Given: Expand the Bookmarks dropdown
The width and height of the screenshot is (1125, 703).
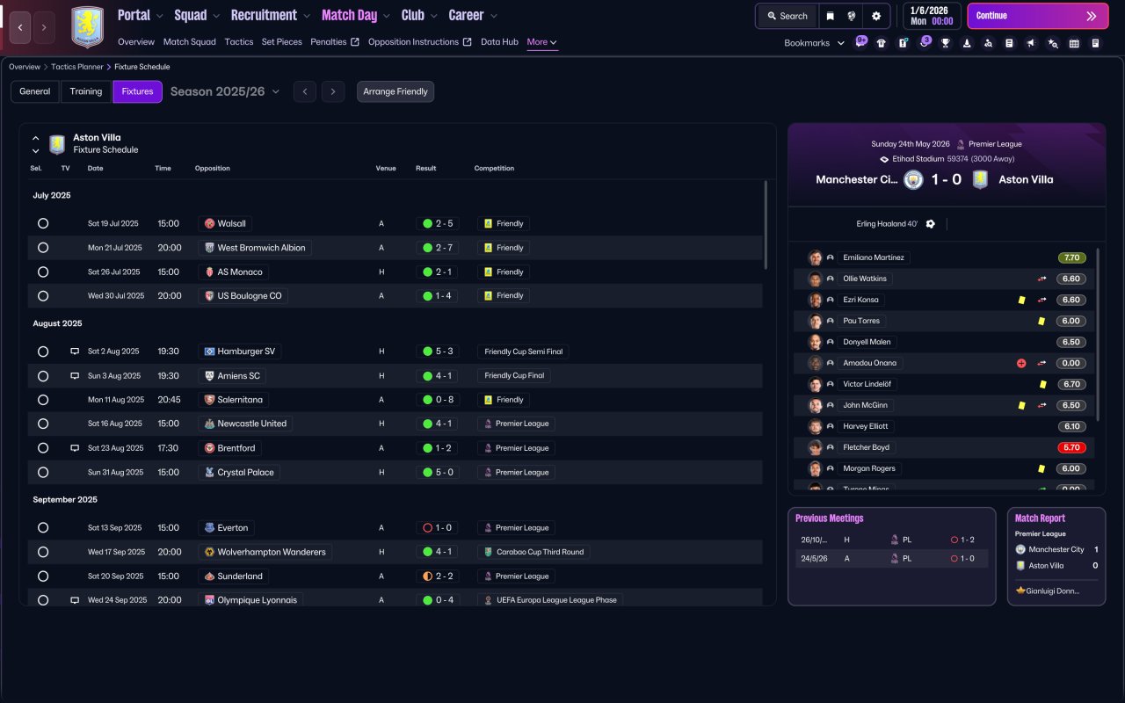Looking at the screenshot, I should pos(814,43).
